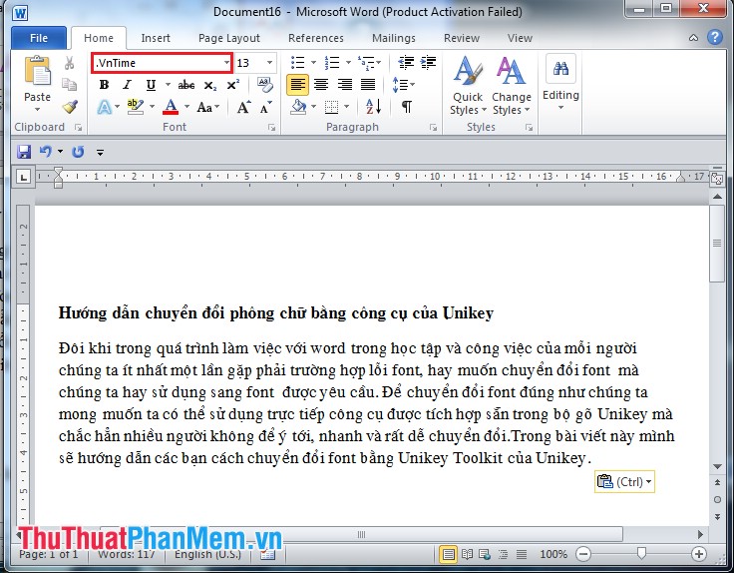Switch to the View tab
Image resolution: width=734 pixels, height=573 pixels.
pos(520,38)
